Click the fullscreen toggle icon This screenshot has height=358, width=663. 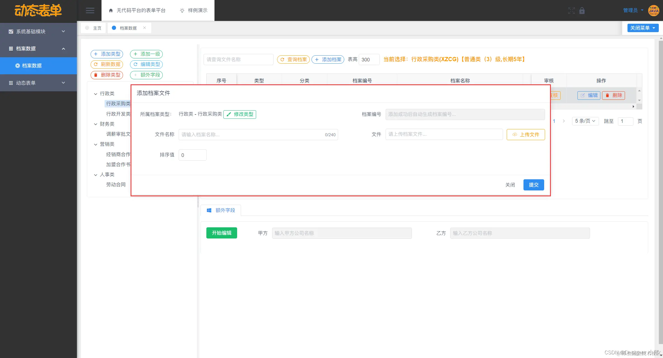point(571,11)
